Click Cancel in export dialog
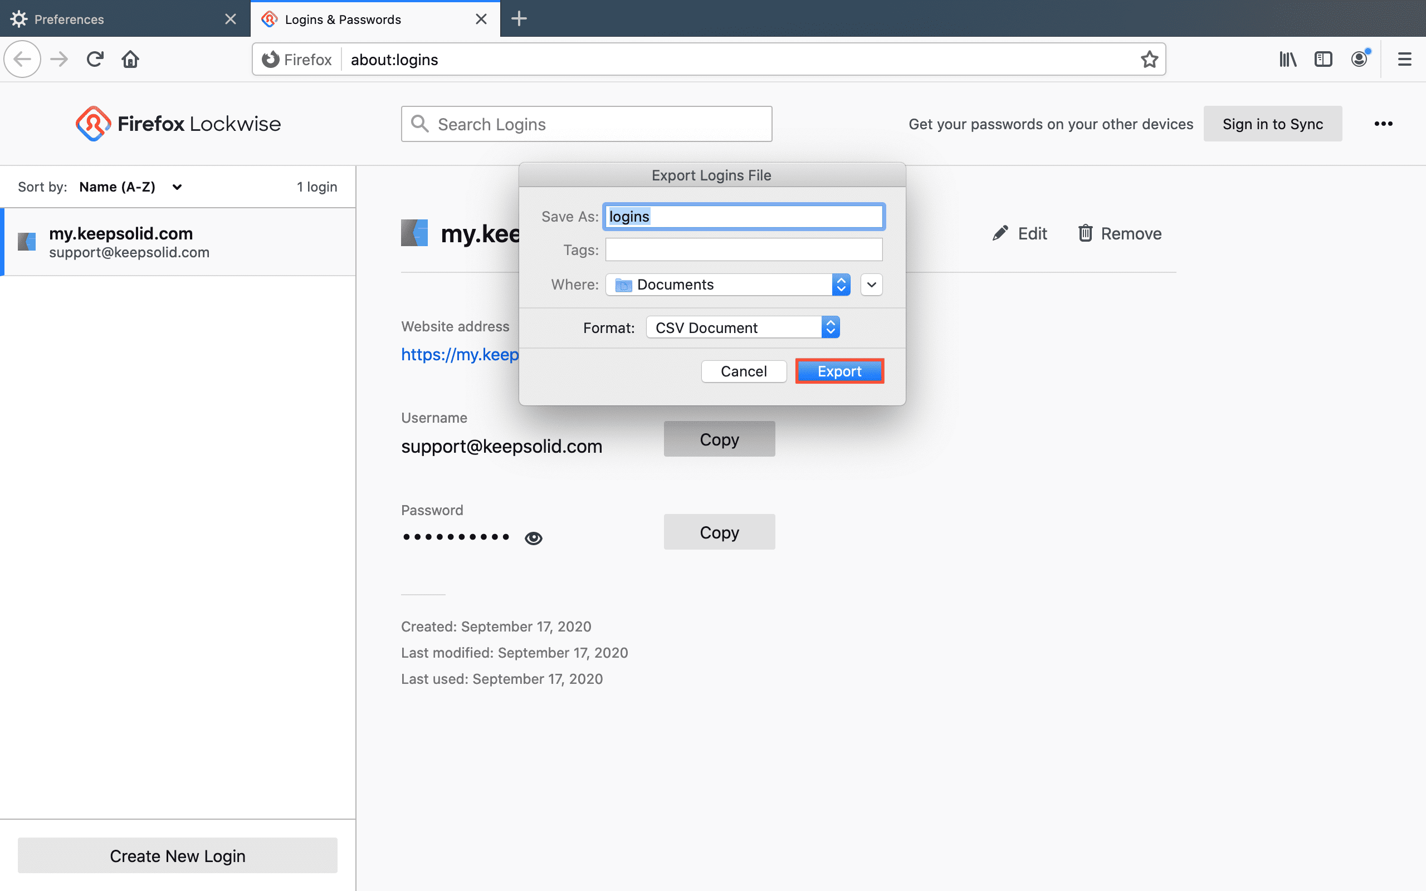The height and width of the screenshot is (891, 1426). tap(744, 371)
